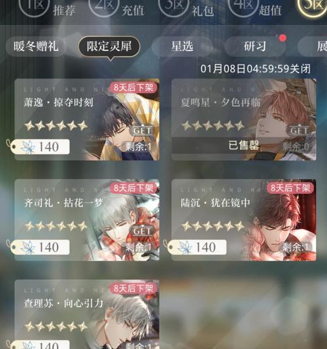
Task: Select the 5区 circle icon
Action: pos(313,7)
